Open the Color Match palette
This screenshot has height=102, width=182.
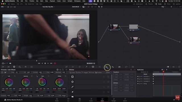click(x=9, y=67)
